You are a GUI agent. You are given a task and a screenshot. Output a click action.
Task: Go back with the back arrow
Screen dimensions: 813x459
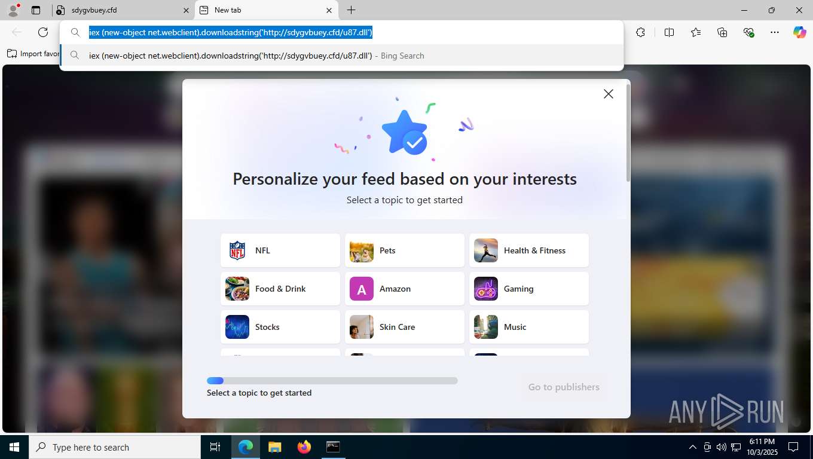click(17, 32)
